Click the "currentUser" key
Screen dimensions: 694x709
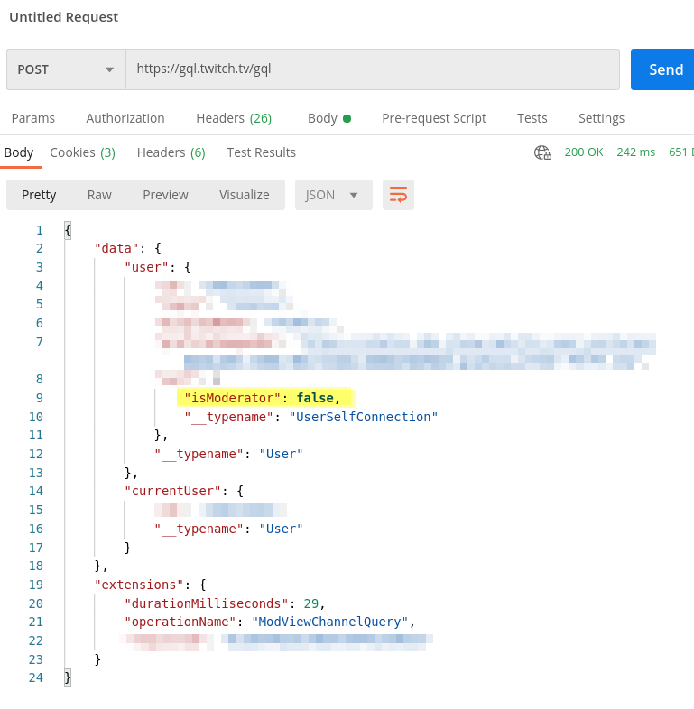tap(172, 491)
